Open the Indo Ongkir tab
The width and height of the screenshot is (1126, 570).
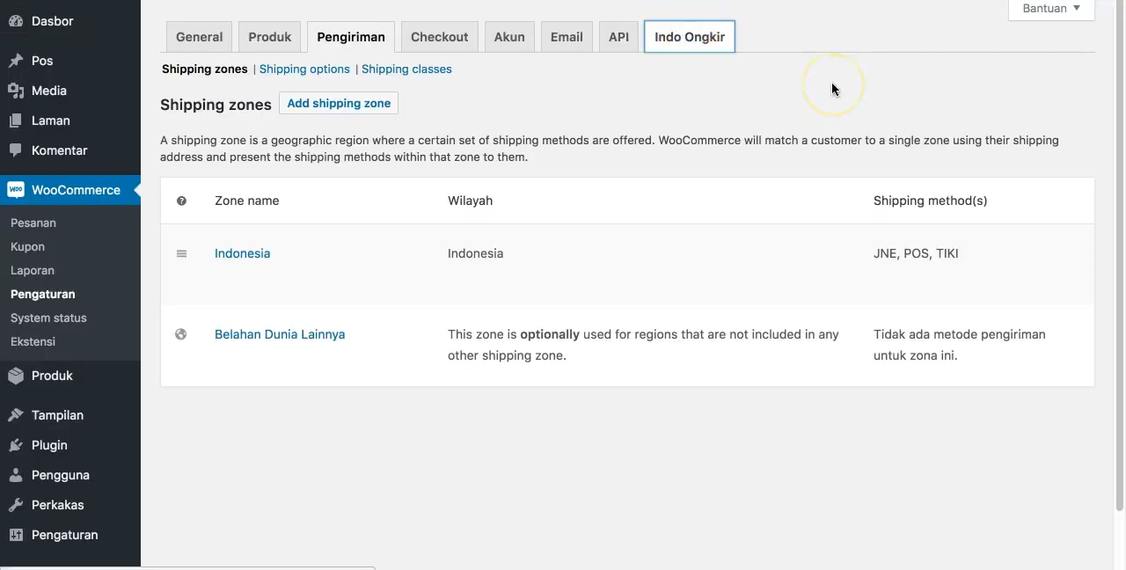(x=689, y=37)
